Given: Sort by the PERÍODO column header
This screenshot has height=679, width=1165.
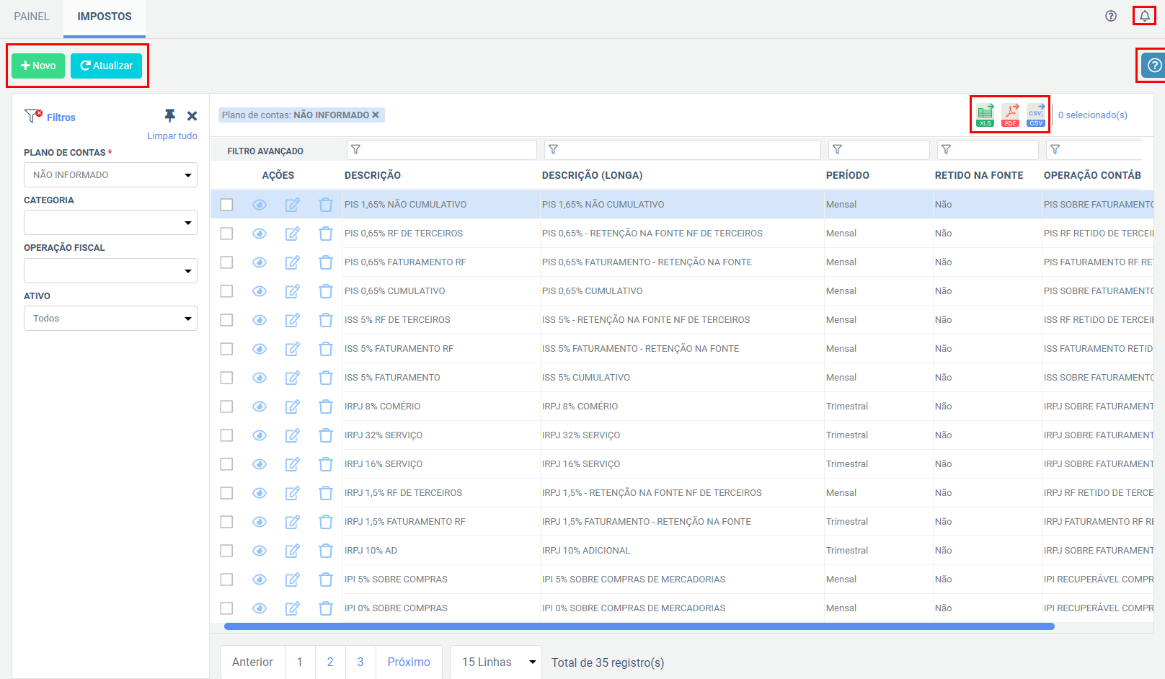Looking at the screenshot, I should (x=848, y=175).
